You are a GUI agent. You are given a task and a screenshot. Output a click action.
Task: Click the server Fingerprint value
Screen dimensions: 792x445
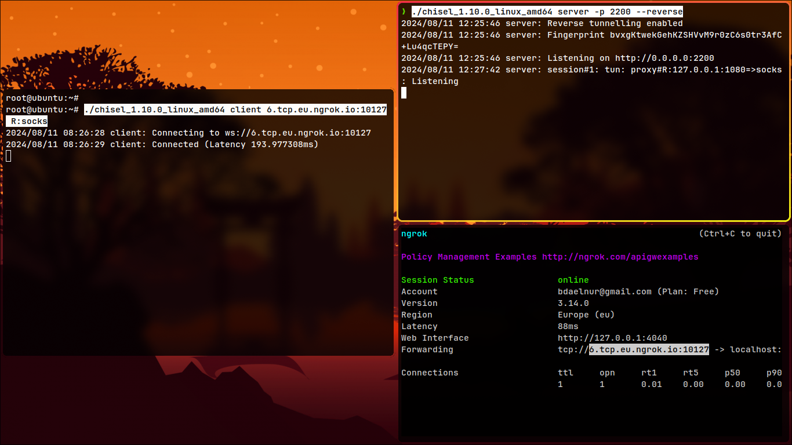tap(695, 35)
